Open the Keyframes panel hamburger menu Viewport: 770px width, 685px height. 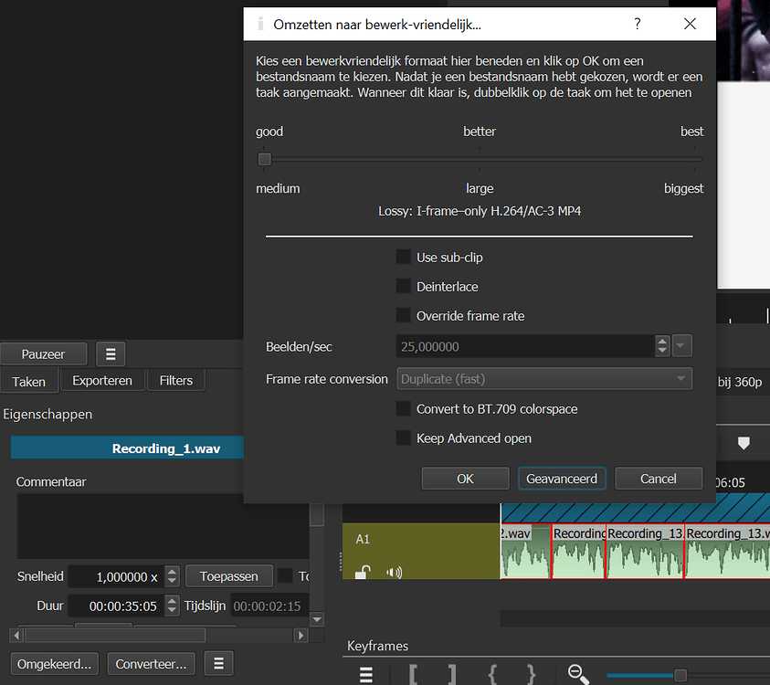(x=366, y=673)
